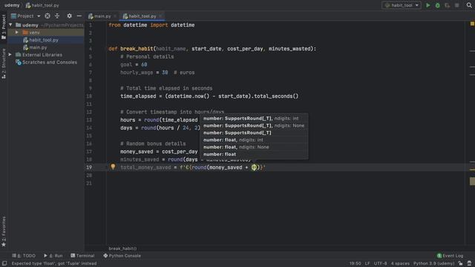Click line number 19 in gutter

pyautogui.click(x=89, y=167)
